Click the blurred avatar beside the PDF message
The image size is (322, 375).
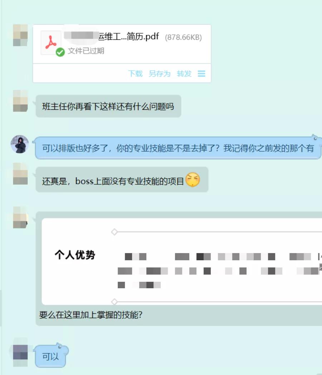20,35
